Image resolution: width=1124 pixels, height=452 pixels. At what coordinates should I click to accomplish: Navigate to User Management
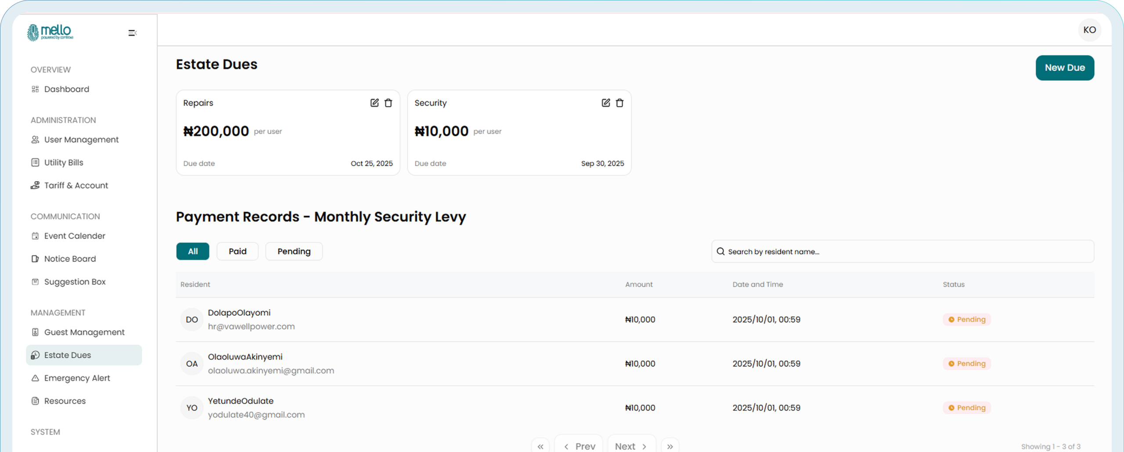[x=81, y=139]
